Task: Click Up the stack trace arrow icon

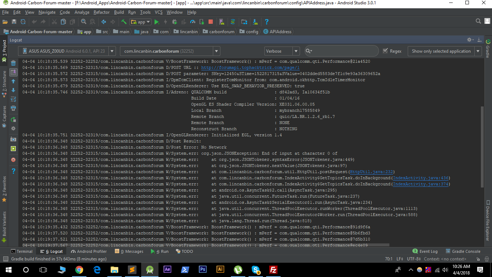Action: coord(13,82)
